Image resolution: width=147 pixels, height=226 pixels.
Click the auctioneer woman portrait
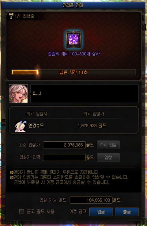pos(18,94)
